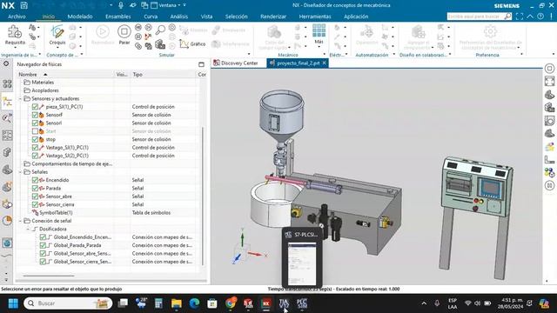Click the magnifier inspector icon in Simular group

coord(160,29)
